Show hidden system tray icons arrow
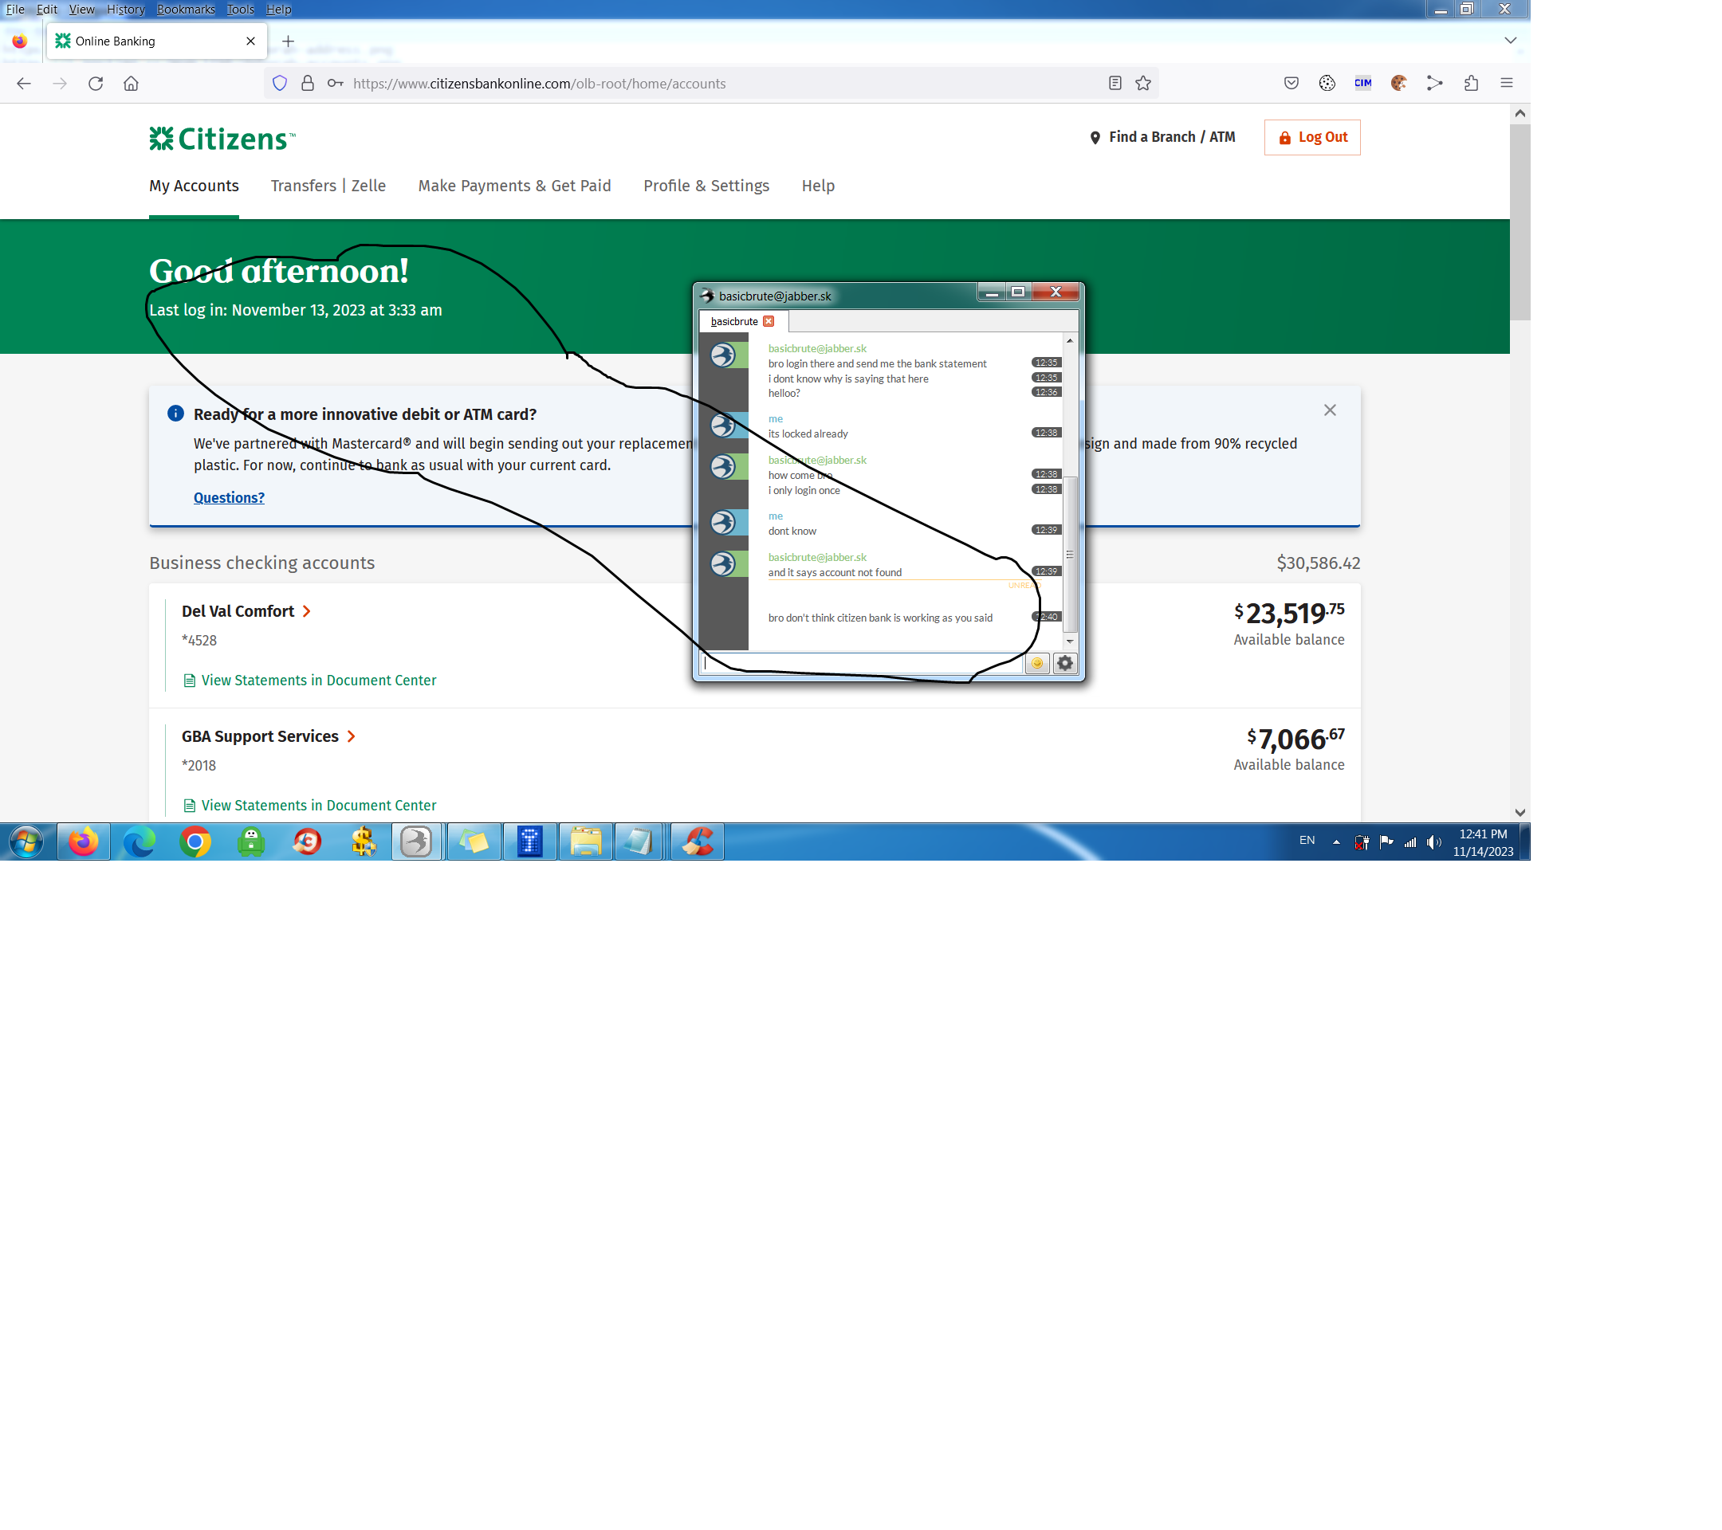 (x=1336, y=842)
